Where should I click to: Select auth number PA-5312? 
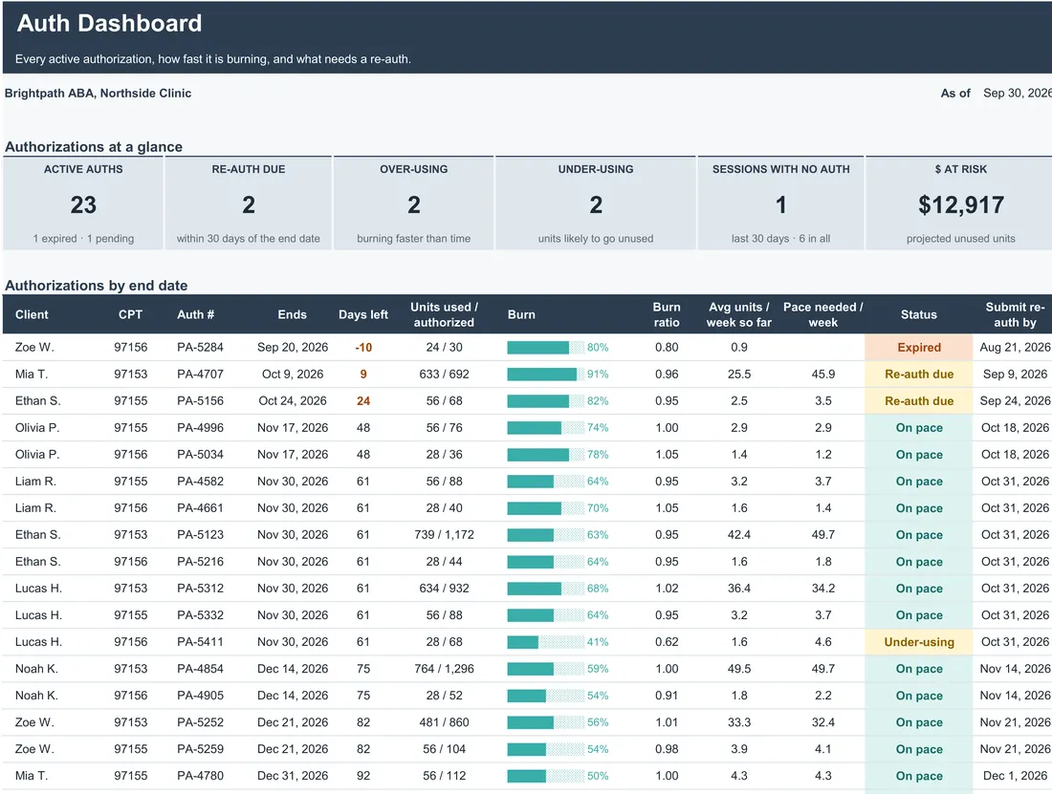tap(200, 589)
